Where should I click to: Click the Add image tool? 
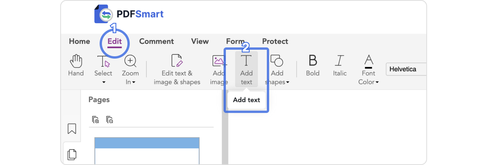coord(219,69)
